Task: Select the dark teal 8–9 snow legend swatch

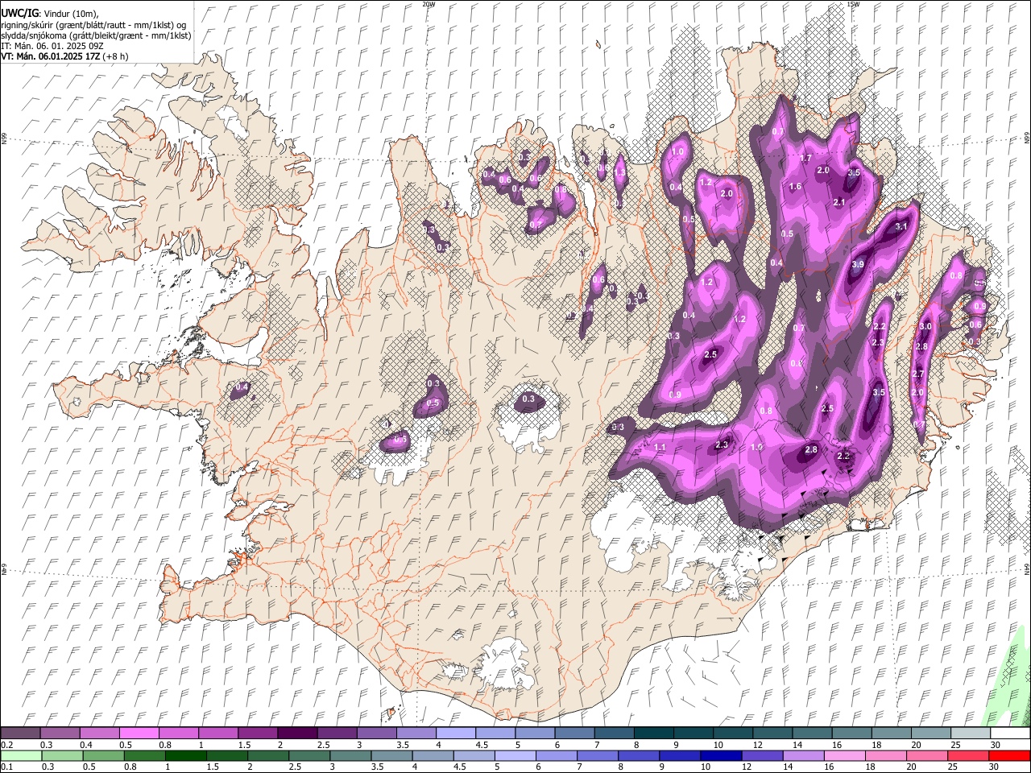Action: coord(653,734)
